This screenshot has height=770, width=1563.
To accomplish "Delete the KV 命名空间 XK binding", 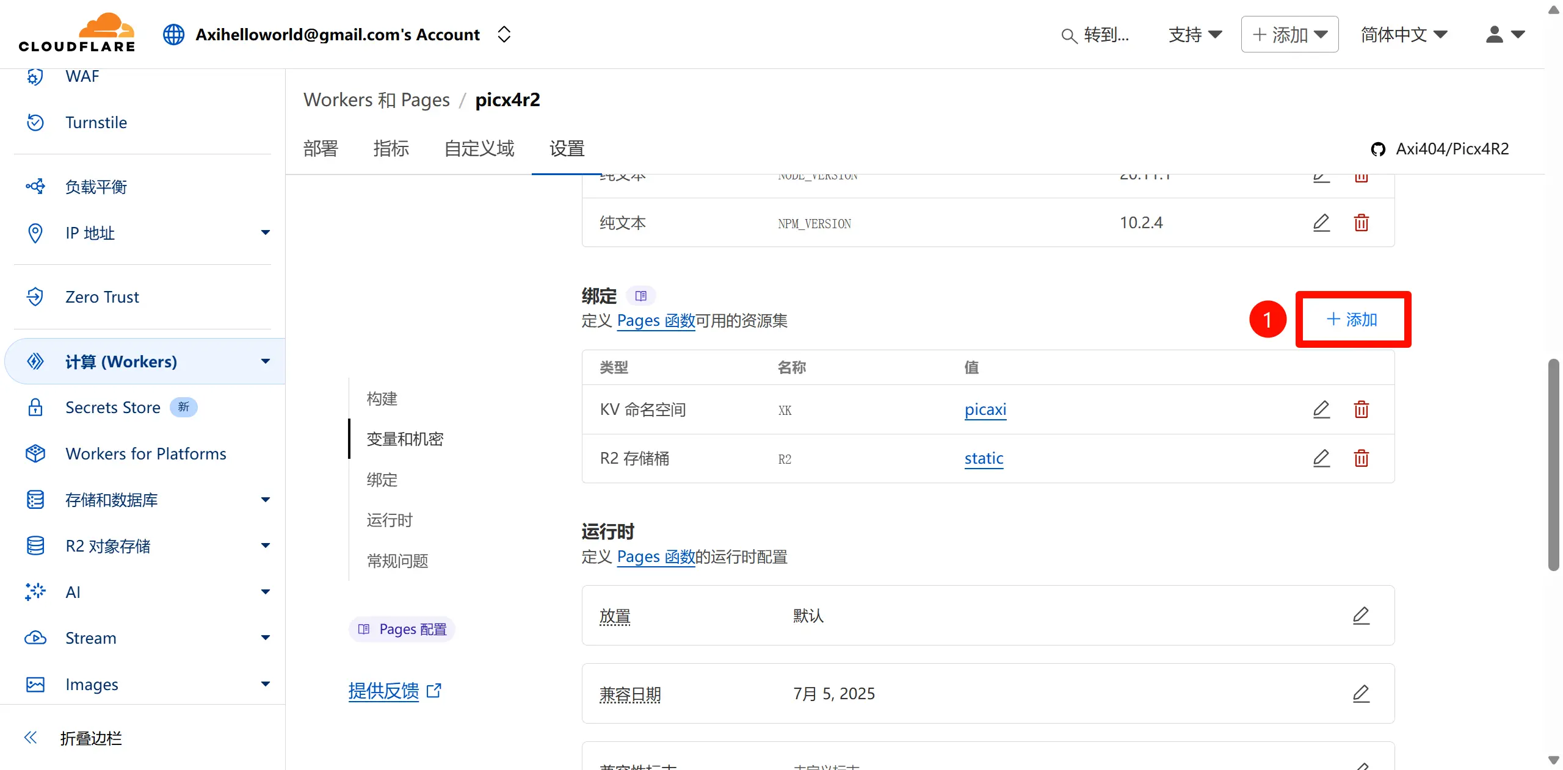I will pos(1362,409).
